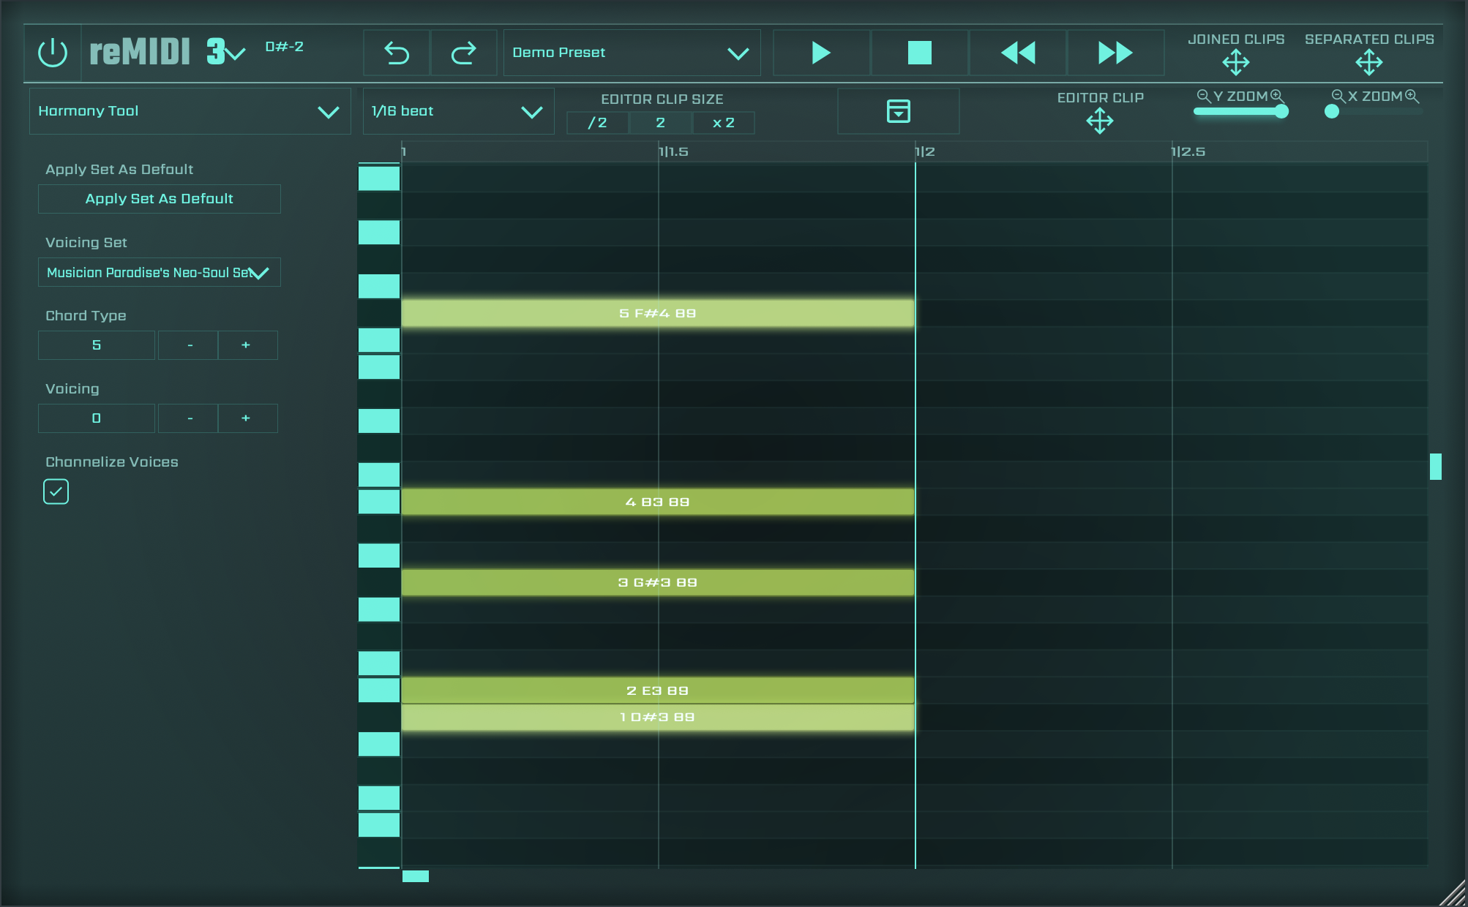Uncheck the Channelize Voices checkbox
This screenshot has width=1468, height=907.
point(56,492)
